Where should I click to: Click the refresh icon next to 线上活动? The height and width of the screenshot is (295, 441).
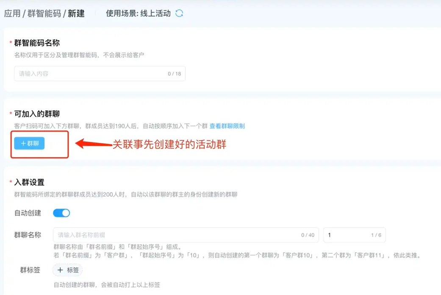tap(179, 13)
